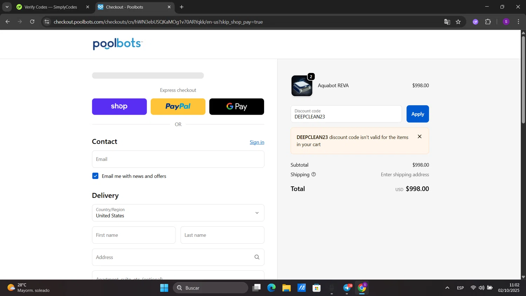Select the Checkout - Poolbots tab

tap(135, 7)
